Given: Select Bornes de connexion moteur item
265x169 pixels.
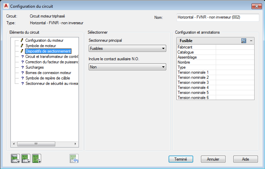Looking at the screenshot, I should [x=48, y=73].
